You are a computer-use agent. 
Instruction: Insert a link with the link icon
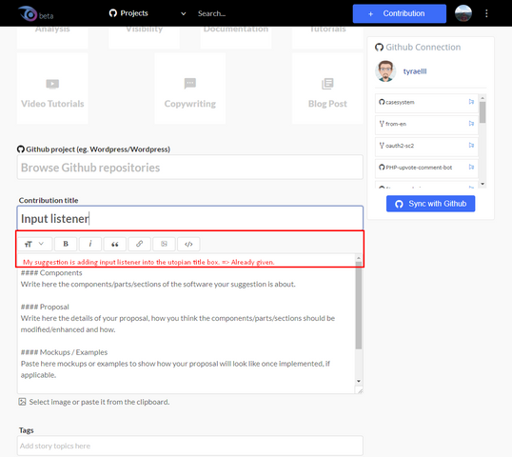coord(140,244)
